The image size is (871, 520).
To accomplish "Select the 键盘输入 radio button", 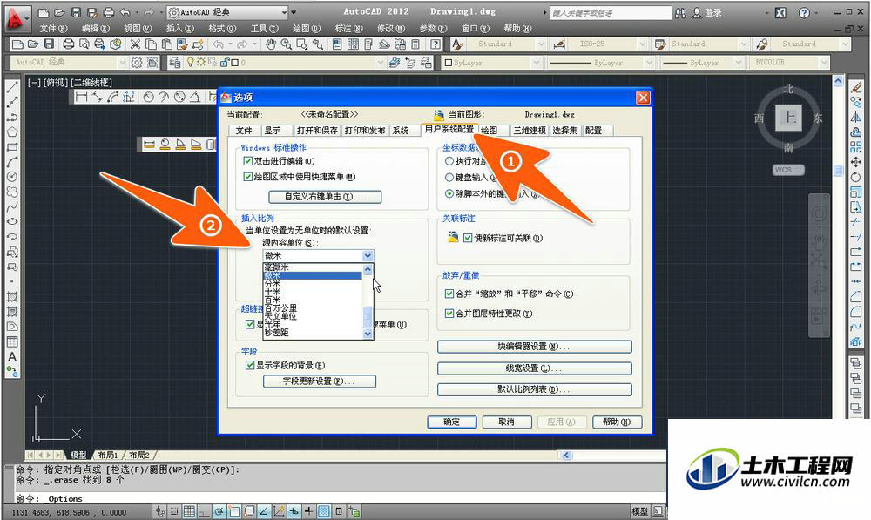I will (449, 177).
